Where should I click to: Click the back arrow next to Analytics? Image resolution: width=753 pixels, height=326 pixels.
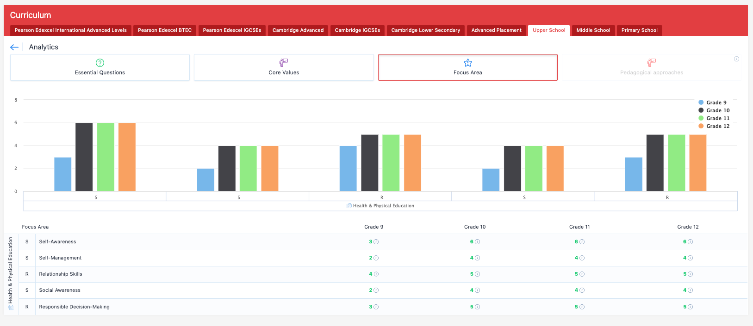(x=14, y=47)
